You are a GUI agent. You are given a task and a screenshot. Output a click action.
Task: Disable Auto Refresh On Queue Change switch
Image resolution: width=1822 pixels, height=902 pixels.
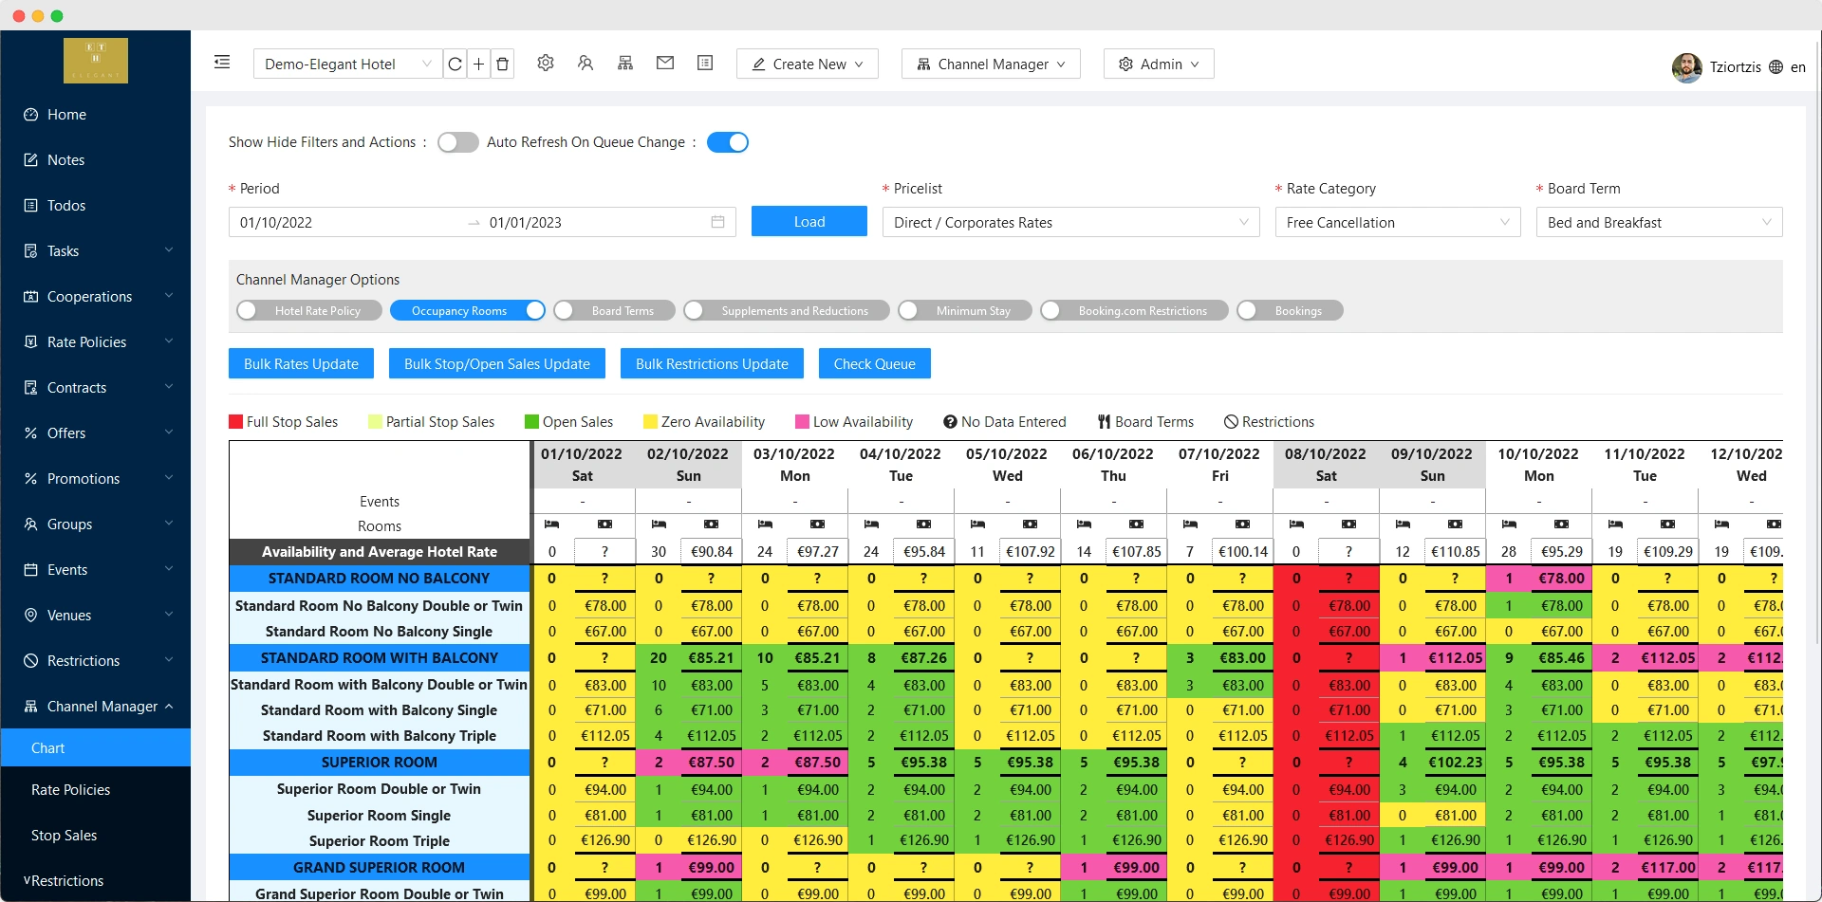[728, 142]
